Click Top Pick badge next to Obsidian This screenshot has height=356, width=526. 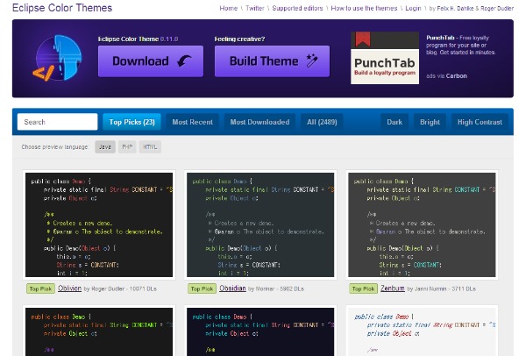202,288
